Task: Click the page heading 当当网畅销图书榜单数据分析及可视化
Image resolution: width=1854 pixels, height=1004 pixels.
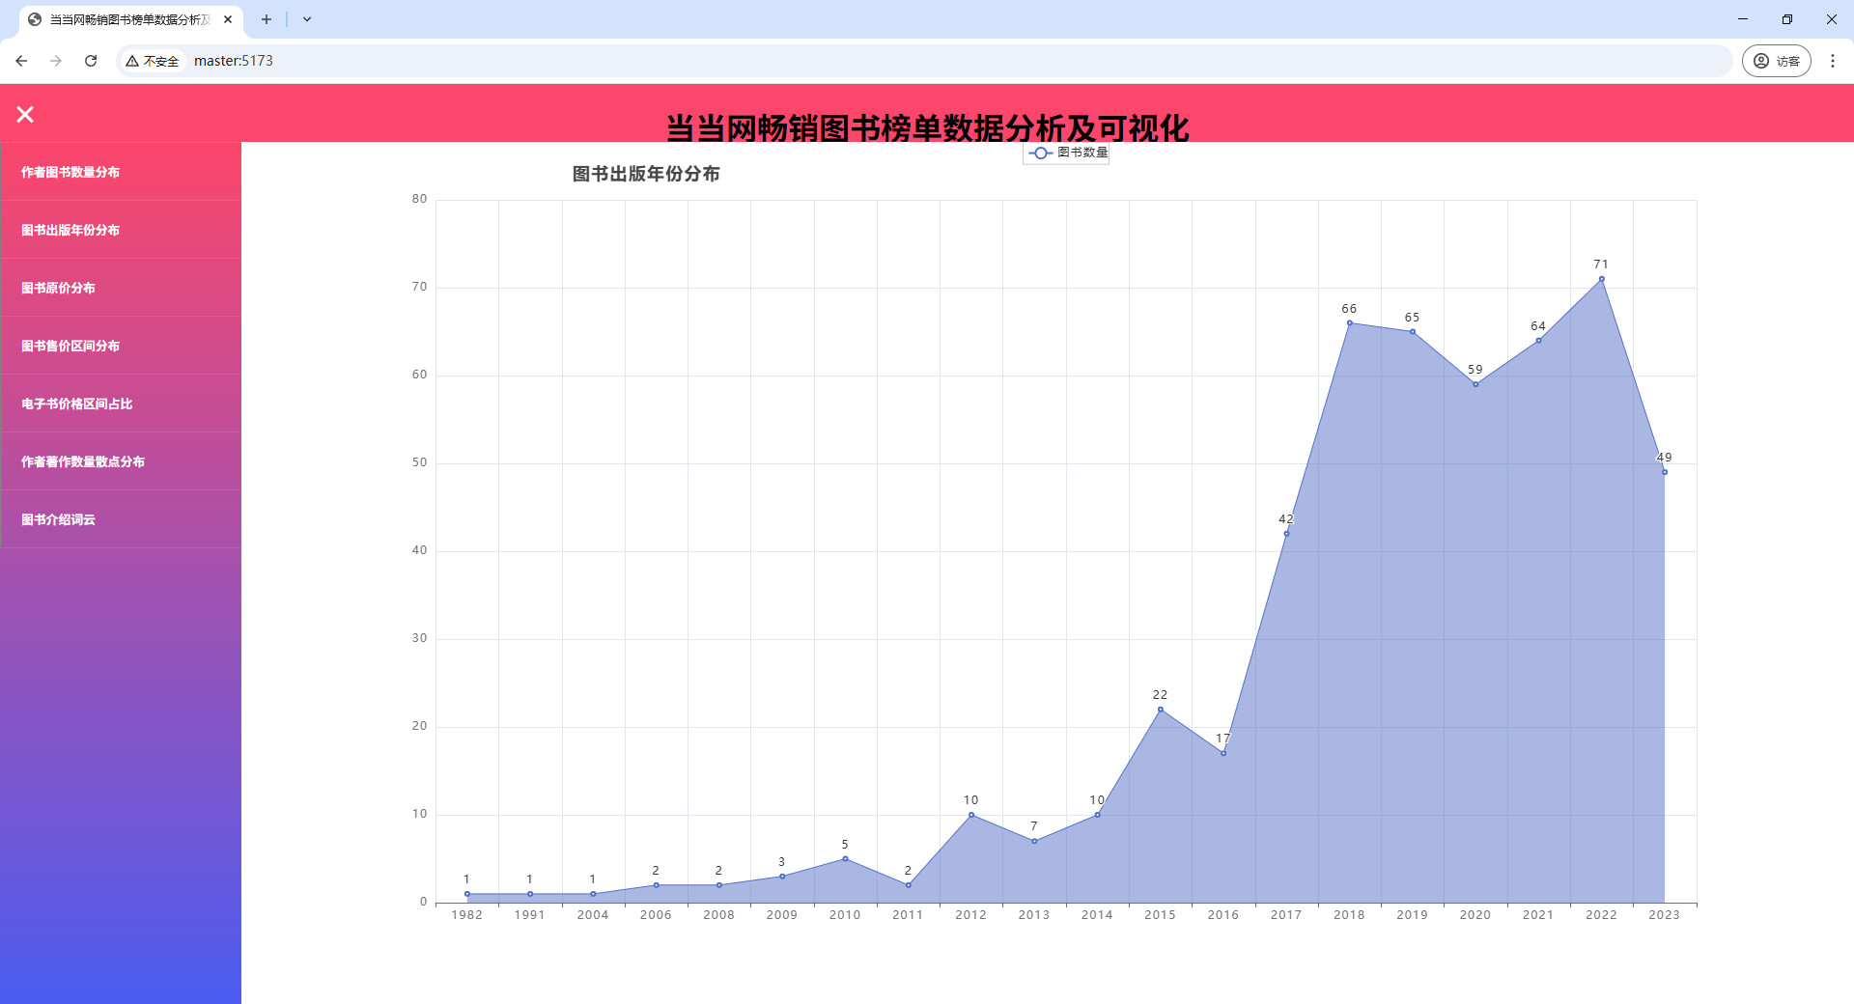Action: coord(927,127)
